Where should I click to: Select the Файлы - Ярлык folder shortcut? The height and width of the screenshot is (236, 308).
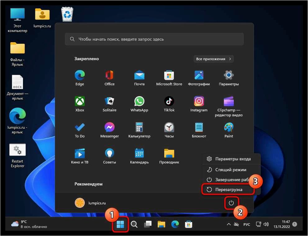[x=17, y=54]
